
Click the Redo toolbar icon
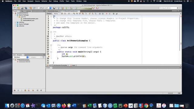click(34, 8)
